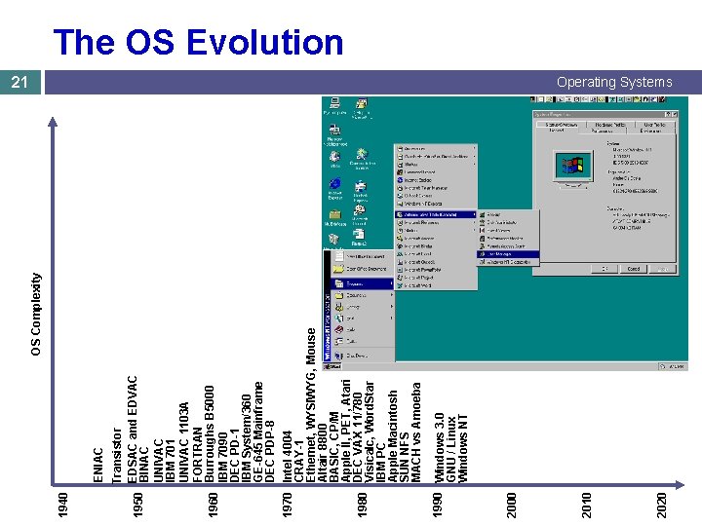Click the "OS Complexity" axis label
The width and height of the screenshot is (702, 526).
click(36, 315)
